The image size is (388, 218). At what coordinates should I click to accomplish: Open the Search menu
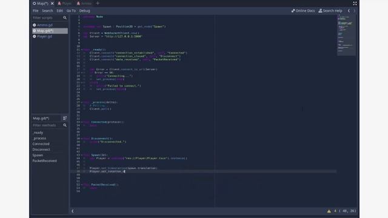47,11
